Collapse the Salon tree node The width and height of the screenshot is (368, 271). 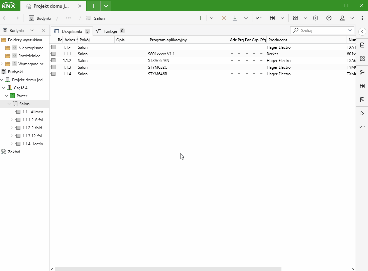(x=9, y=104)
